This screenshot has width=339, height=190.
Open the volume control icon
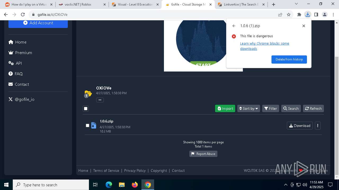coord(305,185)
